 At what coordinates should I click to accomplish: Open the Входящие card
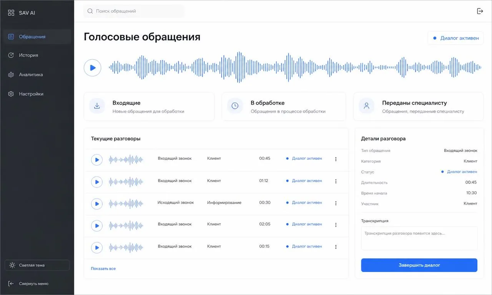coord(149,106)
